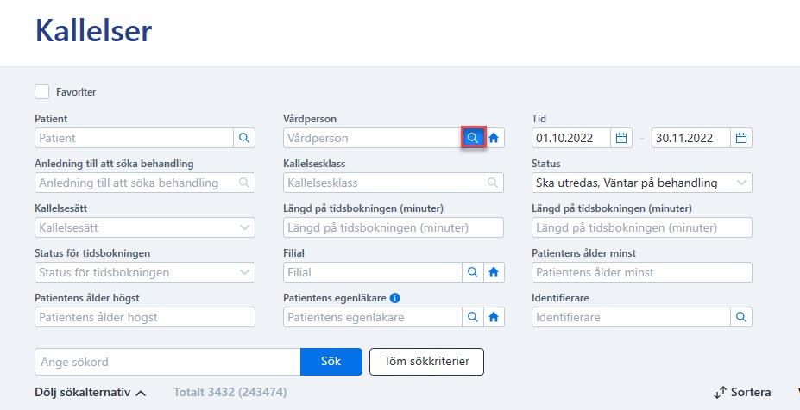Click the Identifierare search icon
800x410 pixels.
click(741, 317)
